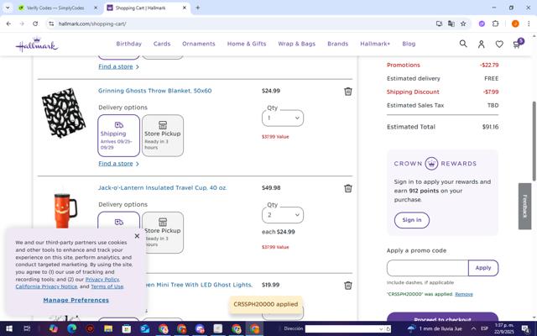Open Grinning Ghosts Throw Blanket product link

tap(154, 91)
